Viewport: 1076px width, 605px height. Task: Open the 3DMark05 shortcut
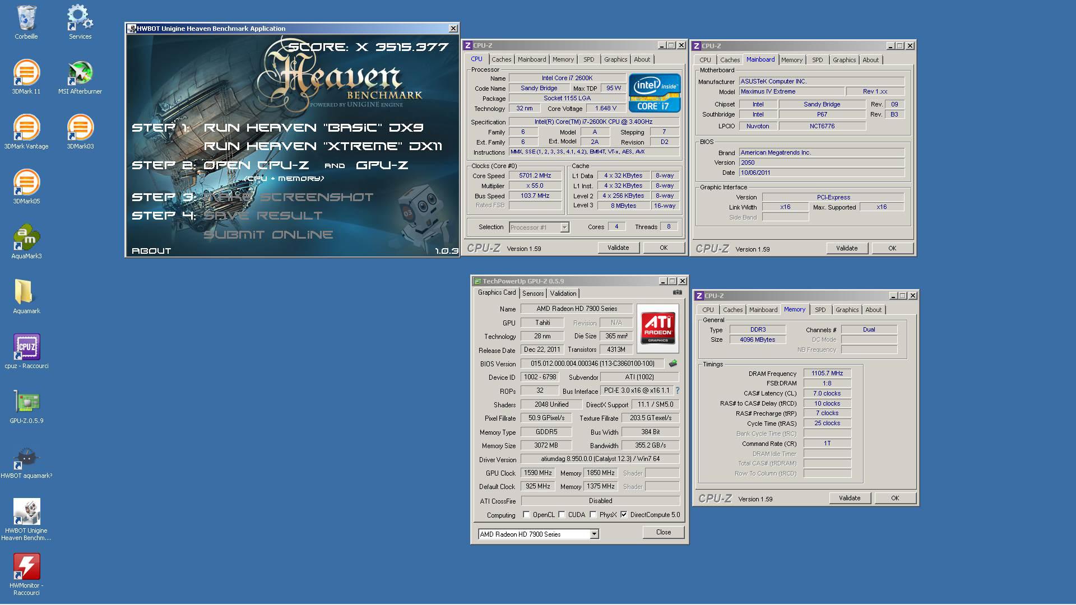coord(26,187)
